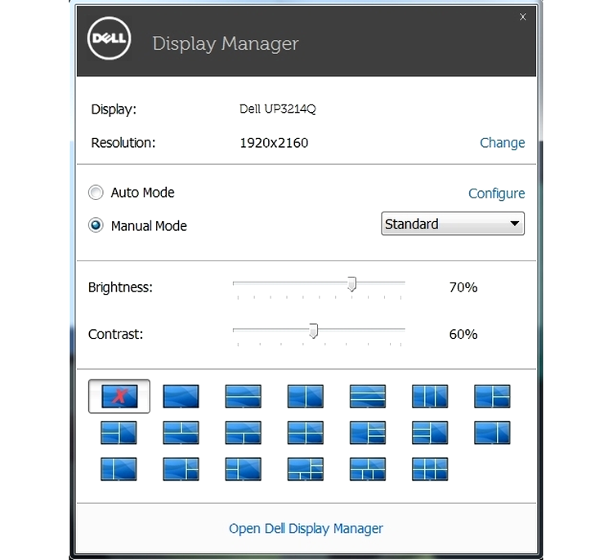Close the Display Manager window
Image resolution: width=613 pixels, height=560 pixels.
click(523, 17)
